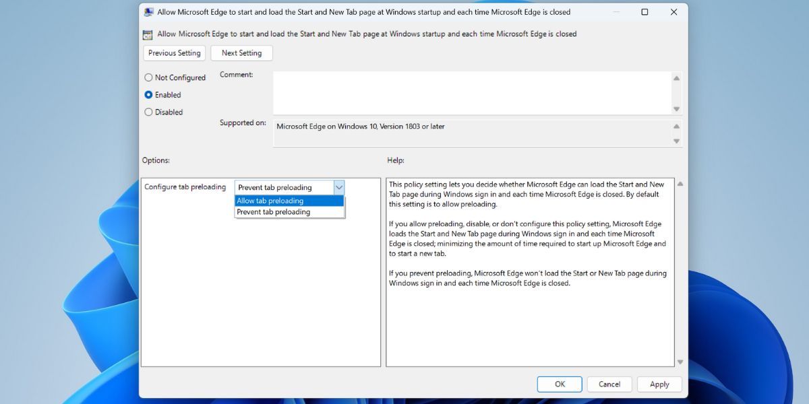Click inside the Comment text box
Screen dimensions: 809x404
pyautogui.click(x=472, y=91)
